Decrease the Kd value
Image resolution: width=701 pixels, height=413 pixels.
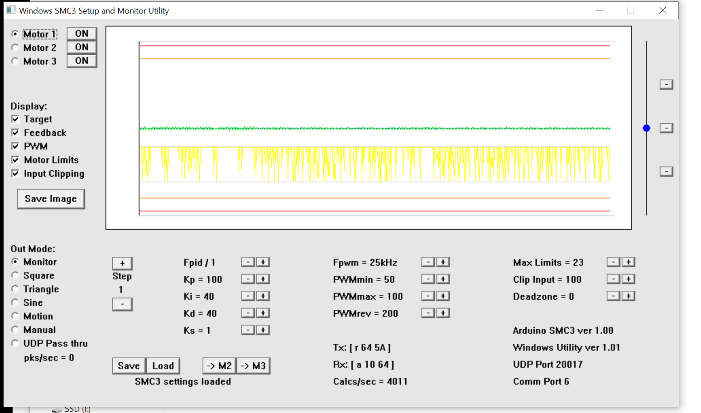pos(248,313)
